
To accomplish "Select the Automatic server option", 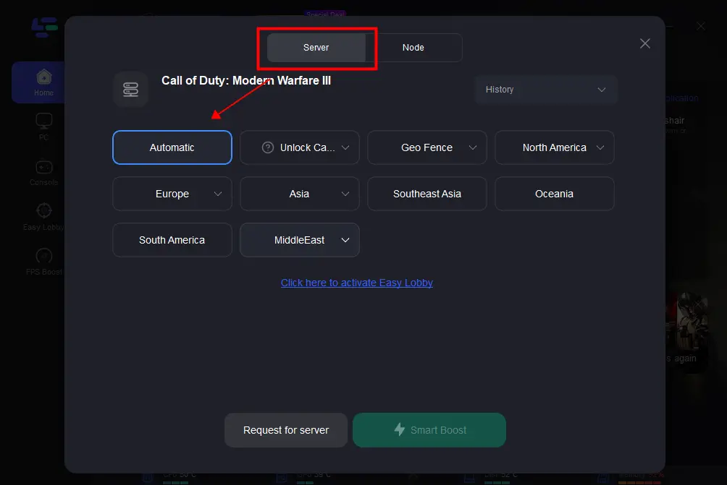I will click(172, 147).
